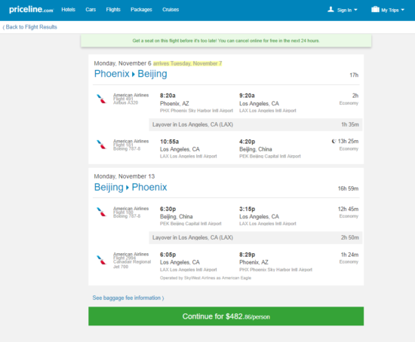Click American Airlines logo for Flight 491
The image size is (415, 342).
click(101, 99)
